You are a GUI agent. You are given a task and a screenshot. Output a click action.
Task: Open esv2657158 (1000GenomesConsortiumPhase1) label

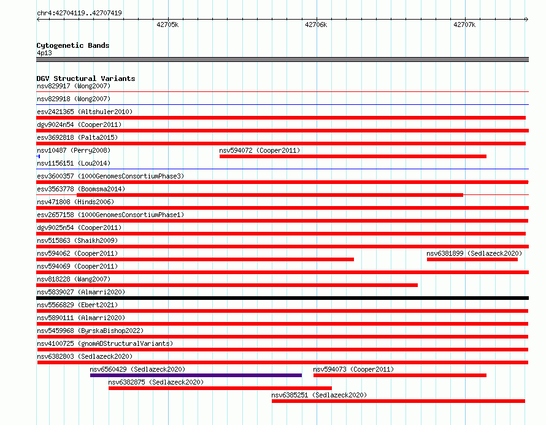(x=110, y=215)
